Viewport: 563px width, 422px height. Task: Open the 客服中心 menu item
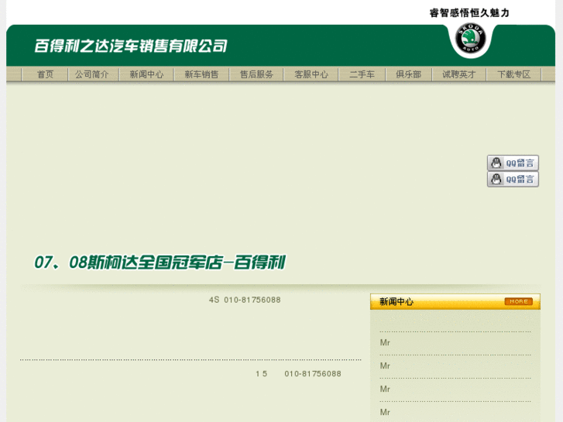coord(311,74)
